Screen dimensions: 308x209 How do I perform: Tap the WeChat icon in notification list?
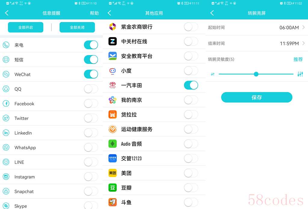(x=6, y=74)
